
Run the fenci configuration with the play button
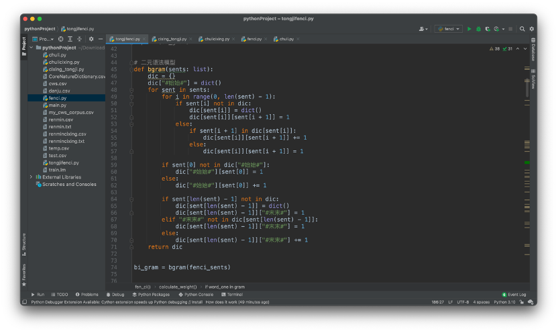coord(469,29)
